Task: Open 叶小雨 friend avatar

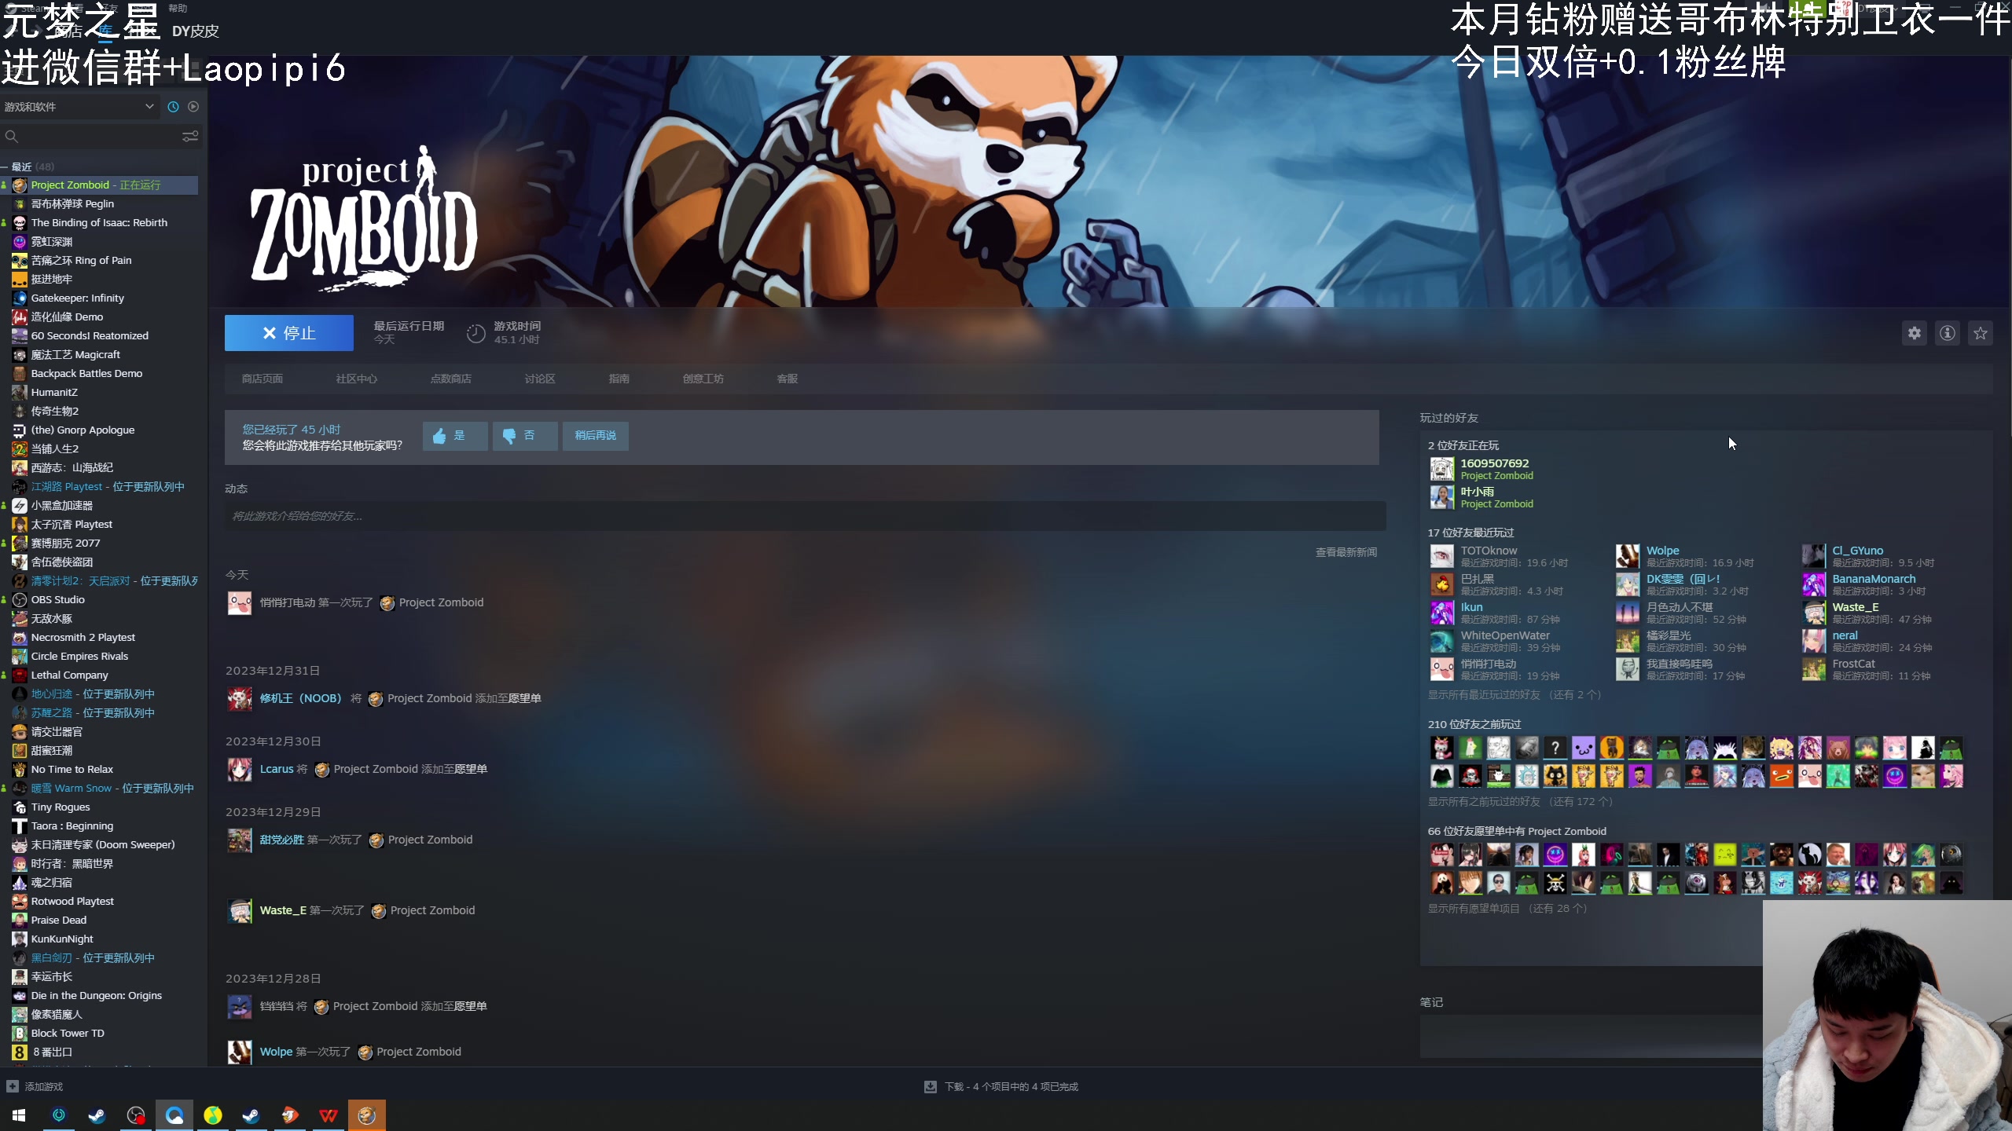Action: 1441,497
